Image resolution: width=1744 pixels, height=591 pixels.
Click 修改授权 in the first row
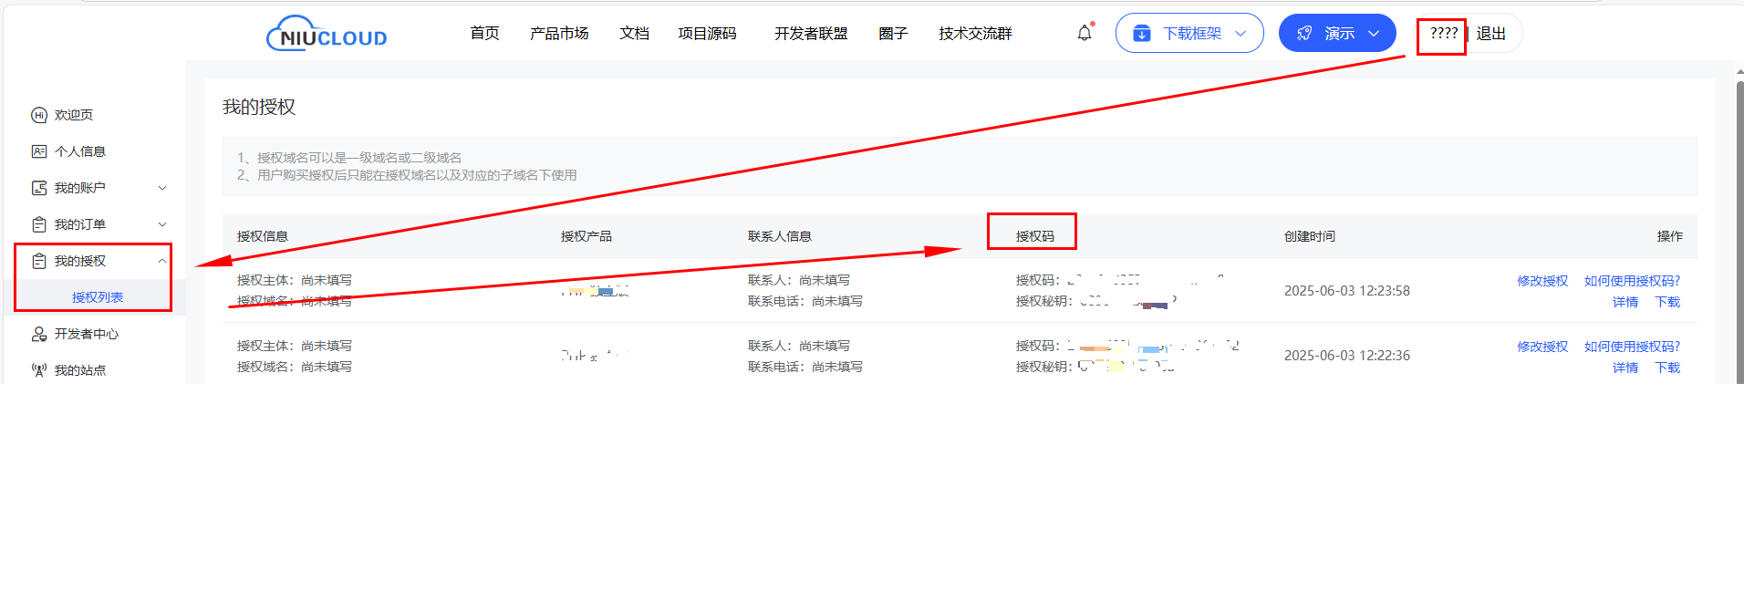(x=1542, y=281)
